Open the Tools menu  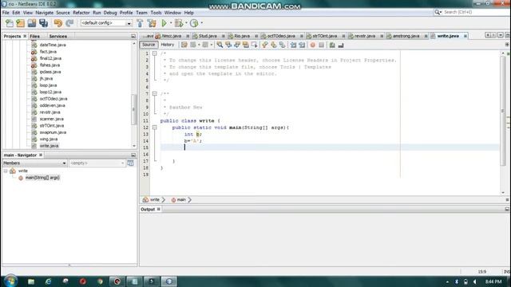[156, 13]
